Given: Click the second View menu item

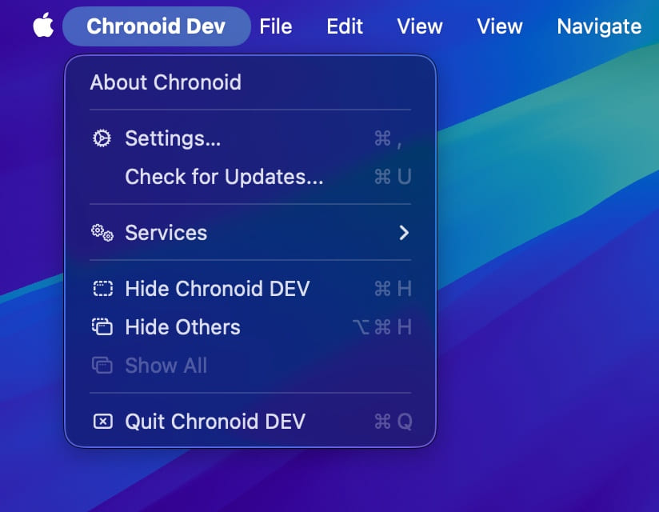Looking at the screenshot, I should [498, 26].
